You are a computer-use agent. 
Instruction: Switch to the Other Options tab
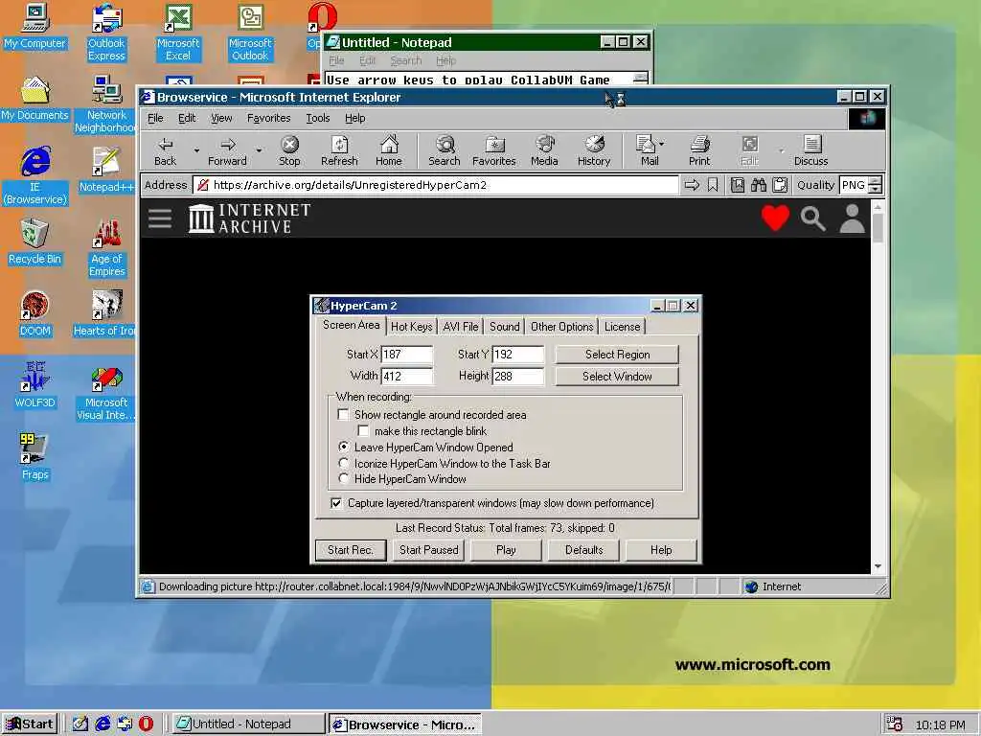[x=561, y=327]
